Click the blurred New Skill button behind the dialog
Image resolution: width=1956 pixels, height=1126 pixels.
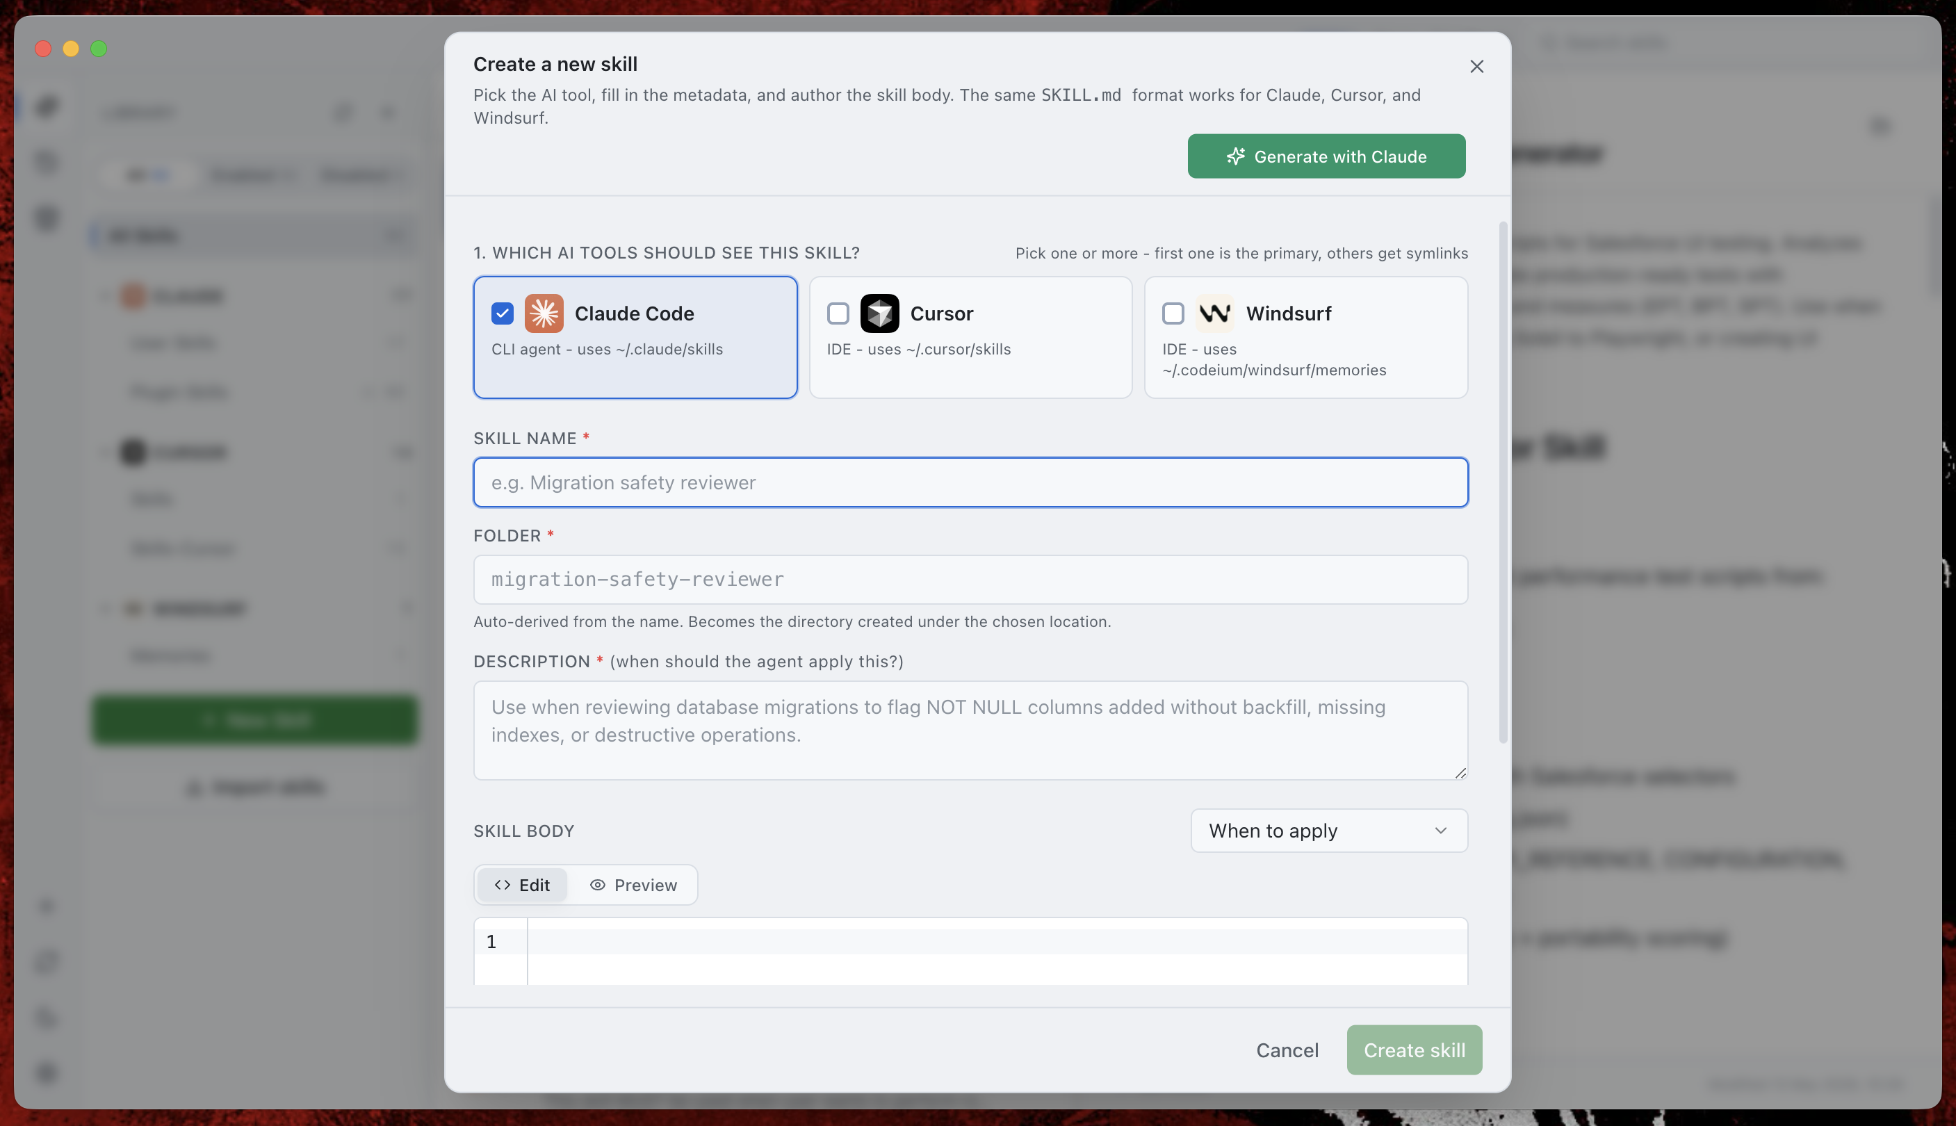tap(255, 721)
